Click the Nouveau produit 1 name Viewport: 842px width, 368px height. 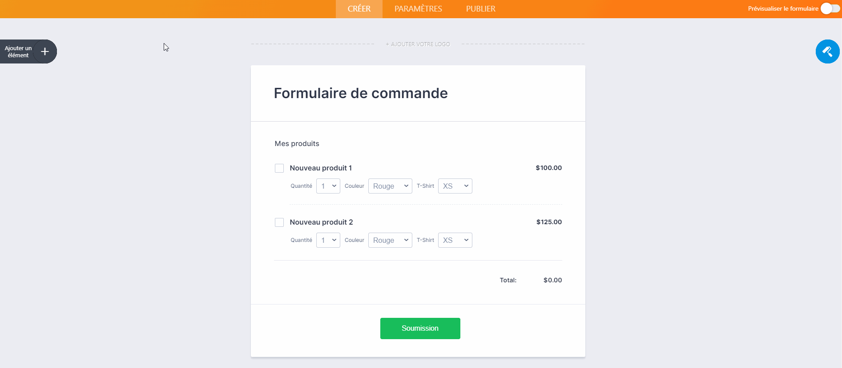tap(321, 168)
